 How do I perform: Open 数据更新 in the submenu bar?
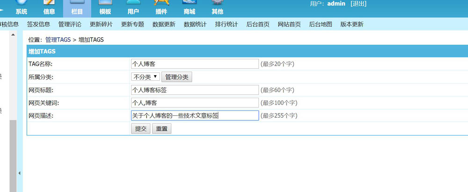(x=164, y=24)
